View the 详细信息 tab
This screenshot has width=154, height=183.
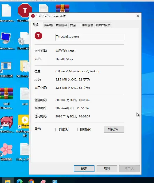click(87, 25)
